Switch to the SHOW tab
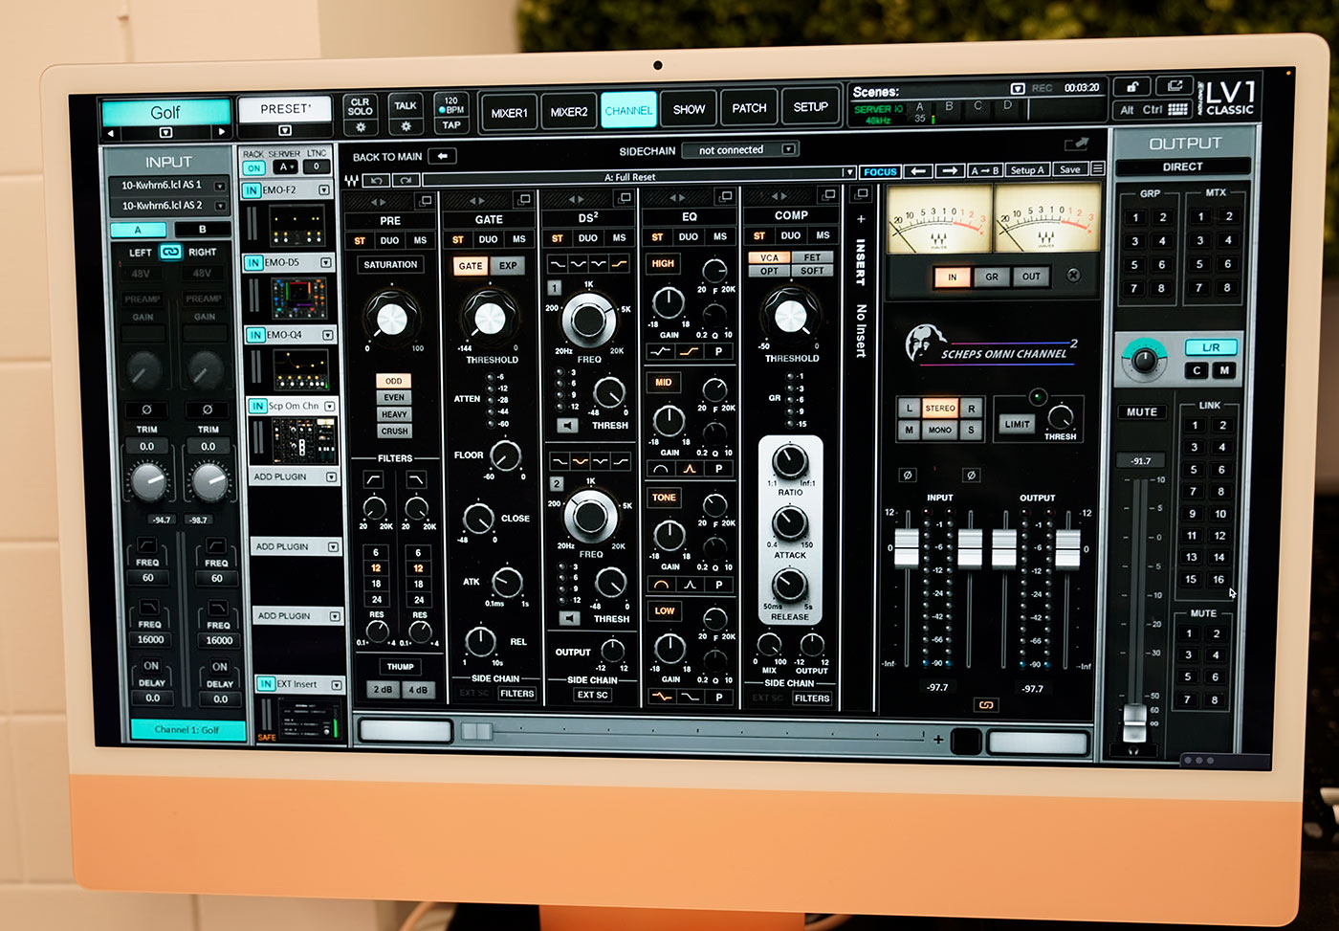Image resolution: width=1339 pixels, height=931 pixels. tap(689, 109)
